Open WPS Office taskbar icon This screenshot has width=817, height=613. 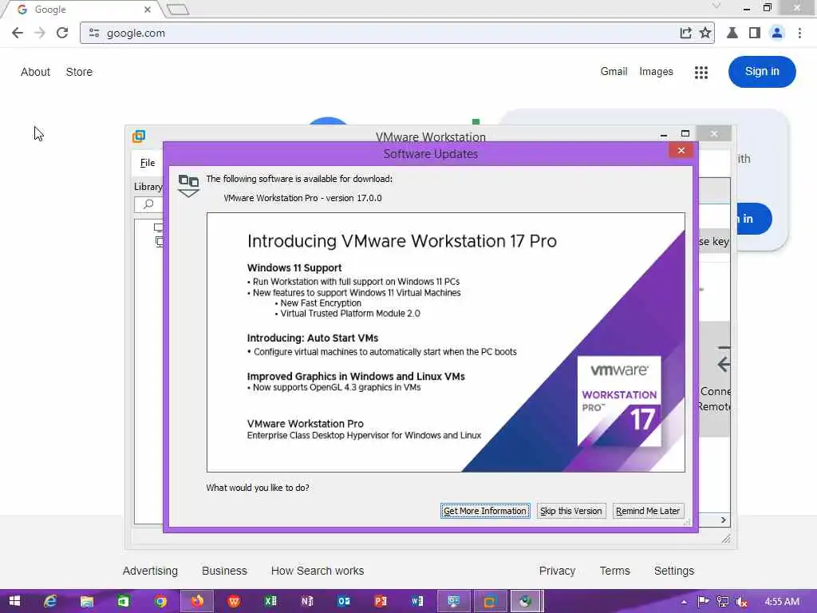(x=234, y=601)
